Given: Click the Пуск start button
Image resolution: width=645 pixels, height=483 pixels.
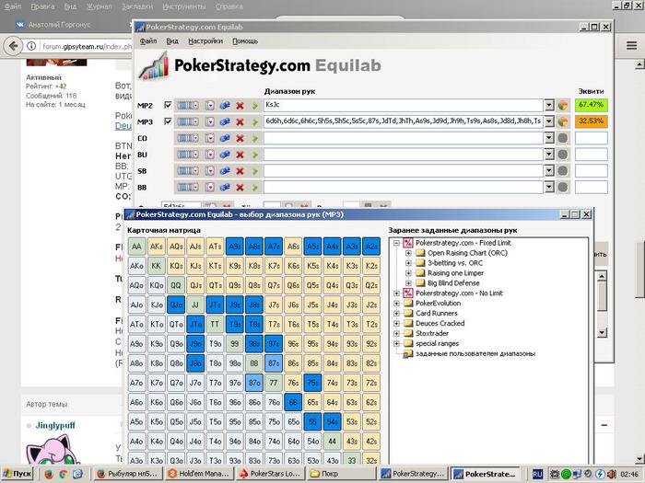Looking at the screenshot, I should pos(18,474).
